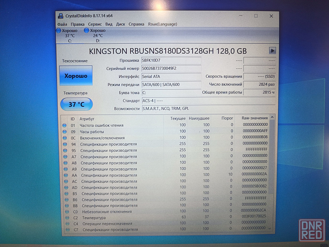Click the scroll down arrow of attribute list
This screenshot has height=247, width=329.
tap(270, 228)
